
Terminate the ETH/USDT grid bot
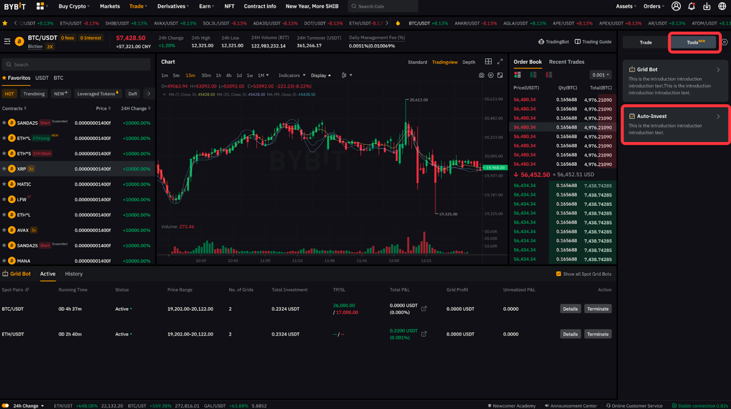click(x=597, y=334)
